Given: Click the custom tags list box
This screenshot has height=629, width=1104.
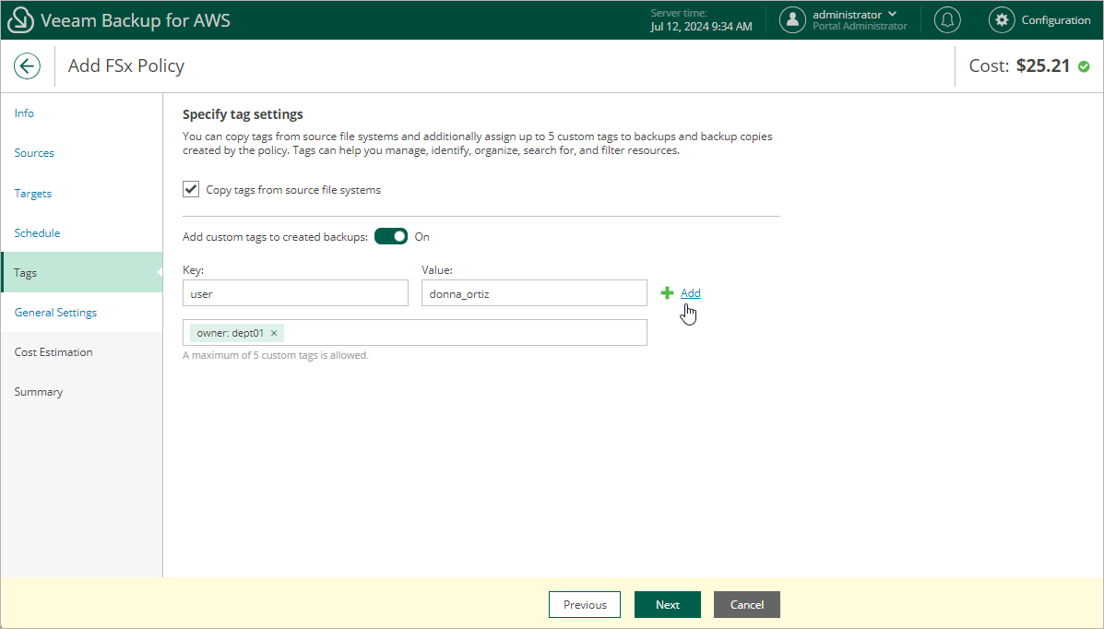Looking at the screenshot, I should point(415,332).
